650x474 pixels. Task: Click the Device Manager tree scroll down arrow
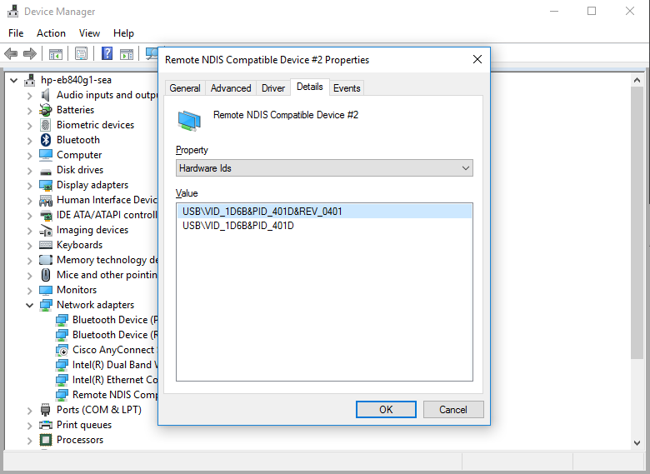point(637,443)
